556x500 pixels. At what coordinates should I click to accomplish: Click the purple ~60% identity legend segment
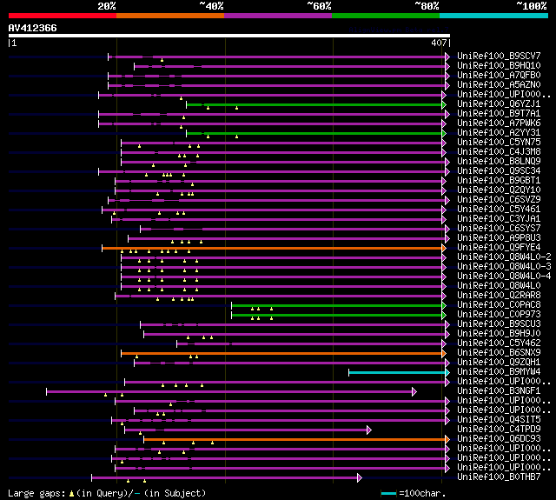(278, 16)
